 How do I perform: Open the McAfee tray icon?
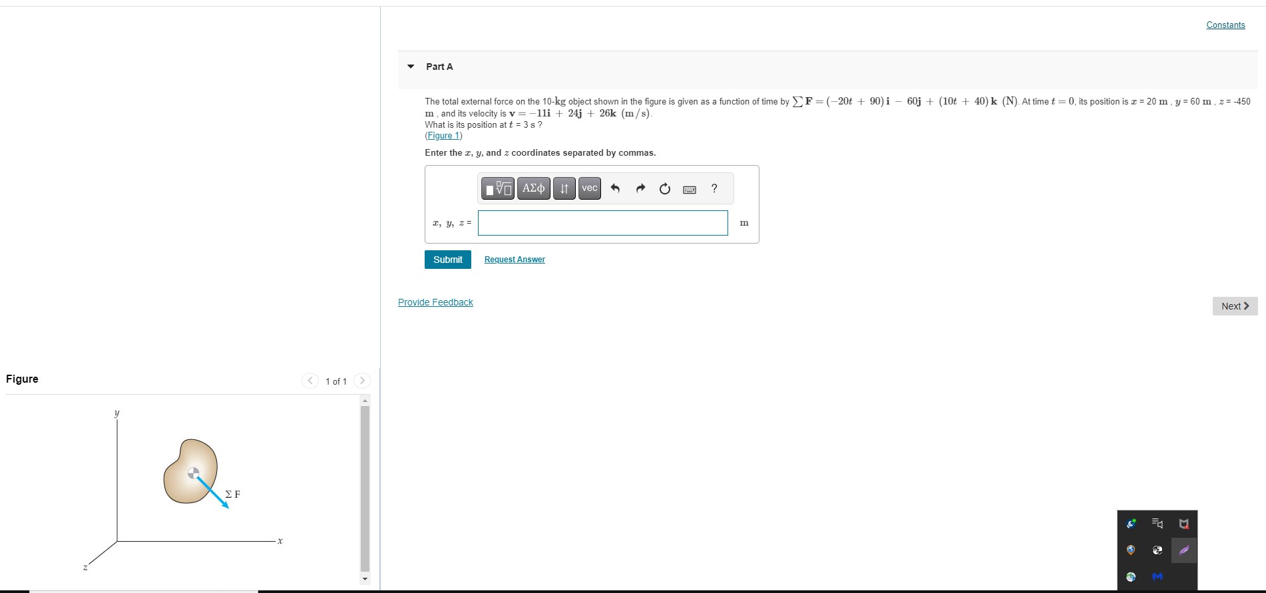(1183, 524)
